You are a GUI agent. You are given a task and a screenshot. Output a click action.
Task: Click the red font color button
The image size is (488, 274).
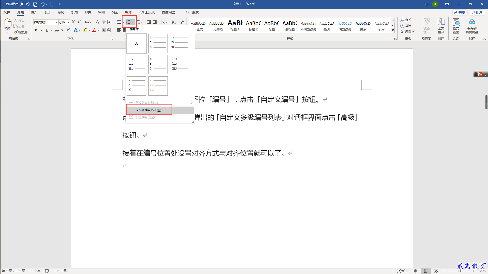click(x=94, y=30)
